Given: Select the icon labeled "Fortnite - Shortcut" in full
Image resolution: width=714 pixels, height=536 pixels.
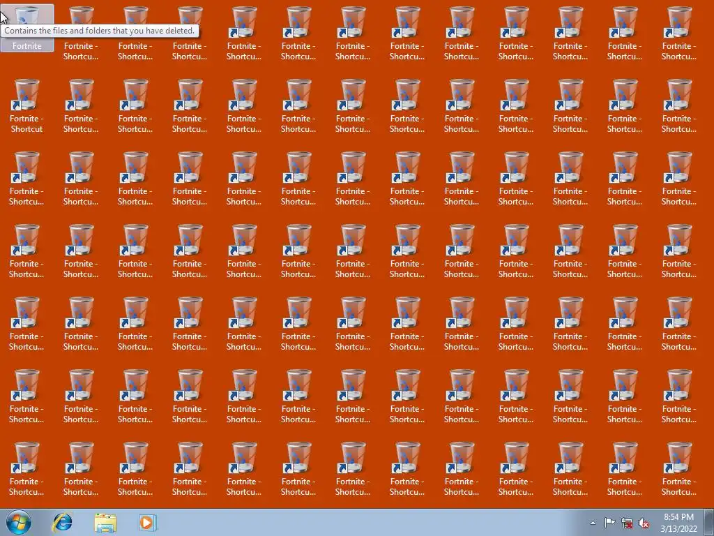Looking at the screenshot, I should (27, 107).
